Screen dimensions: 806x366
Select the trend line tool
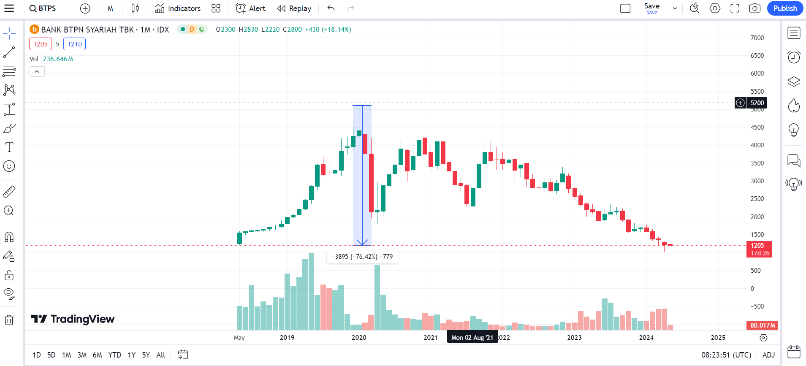pyautogui.click(x=9, y=52)
